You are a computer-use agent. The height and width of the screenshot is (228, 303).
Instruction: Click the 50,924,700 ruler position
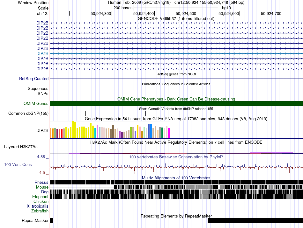pyautogui.click(x=271, y=13)
